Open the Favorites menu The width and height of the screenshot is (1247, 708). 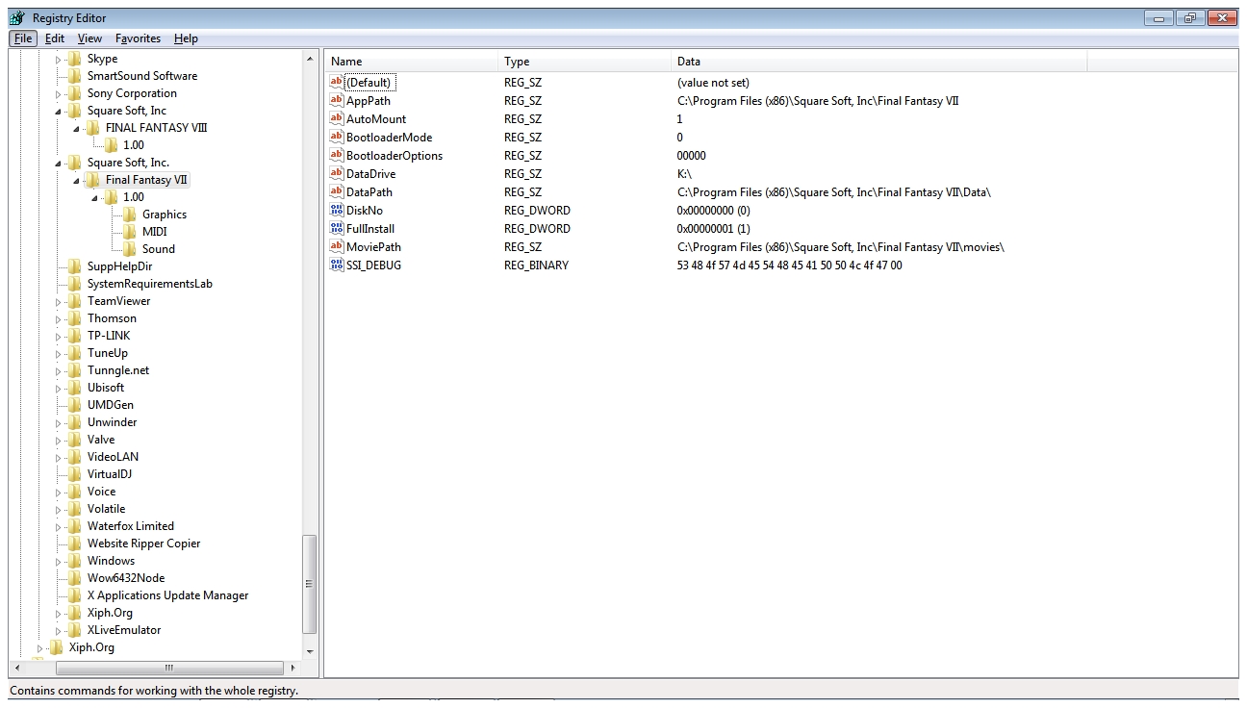pos(138,38)
